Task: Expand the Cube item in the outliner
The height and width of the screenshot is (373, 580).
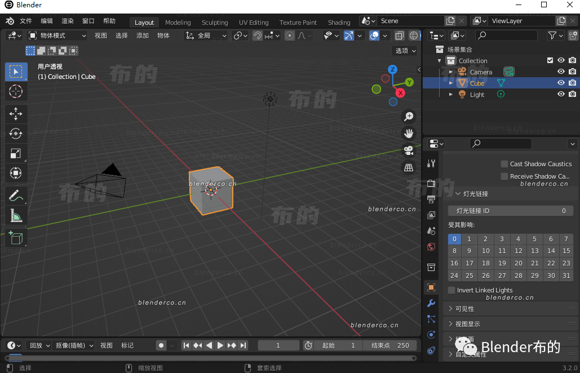Action: [x=451, y=83]
